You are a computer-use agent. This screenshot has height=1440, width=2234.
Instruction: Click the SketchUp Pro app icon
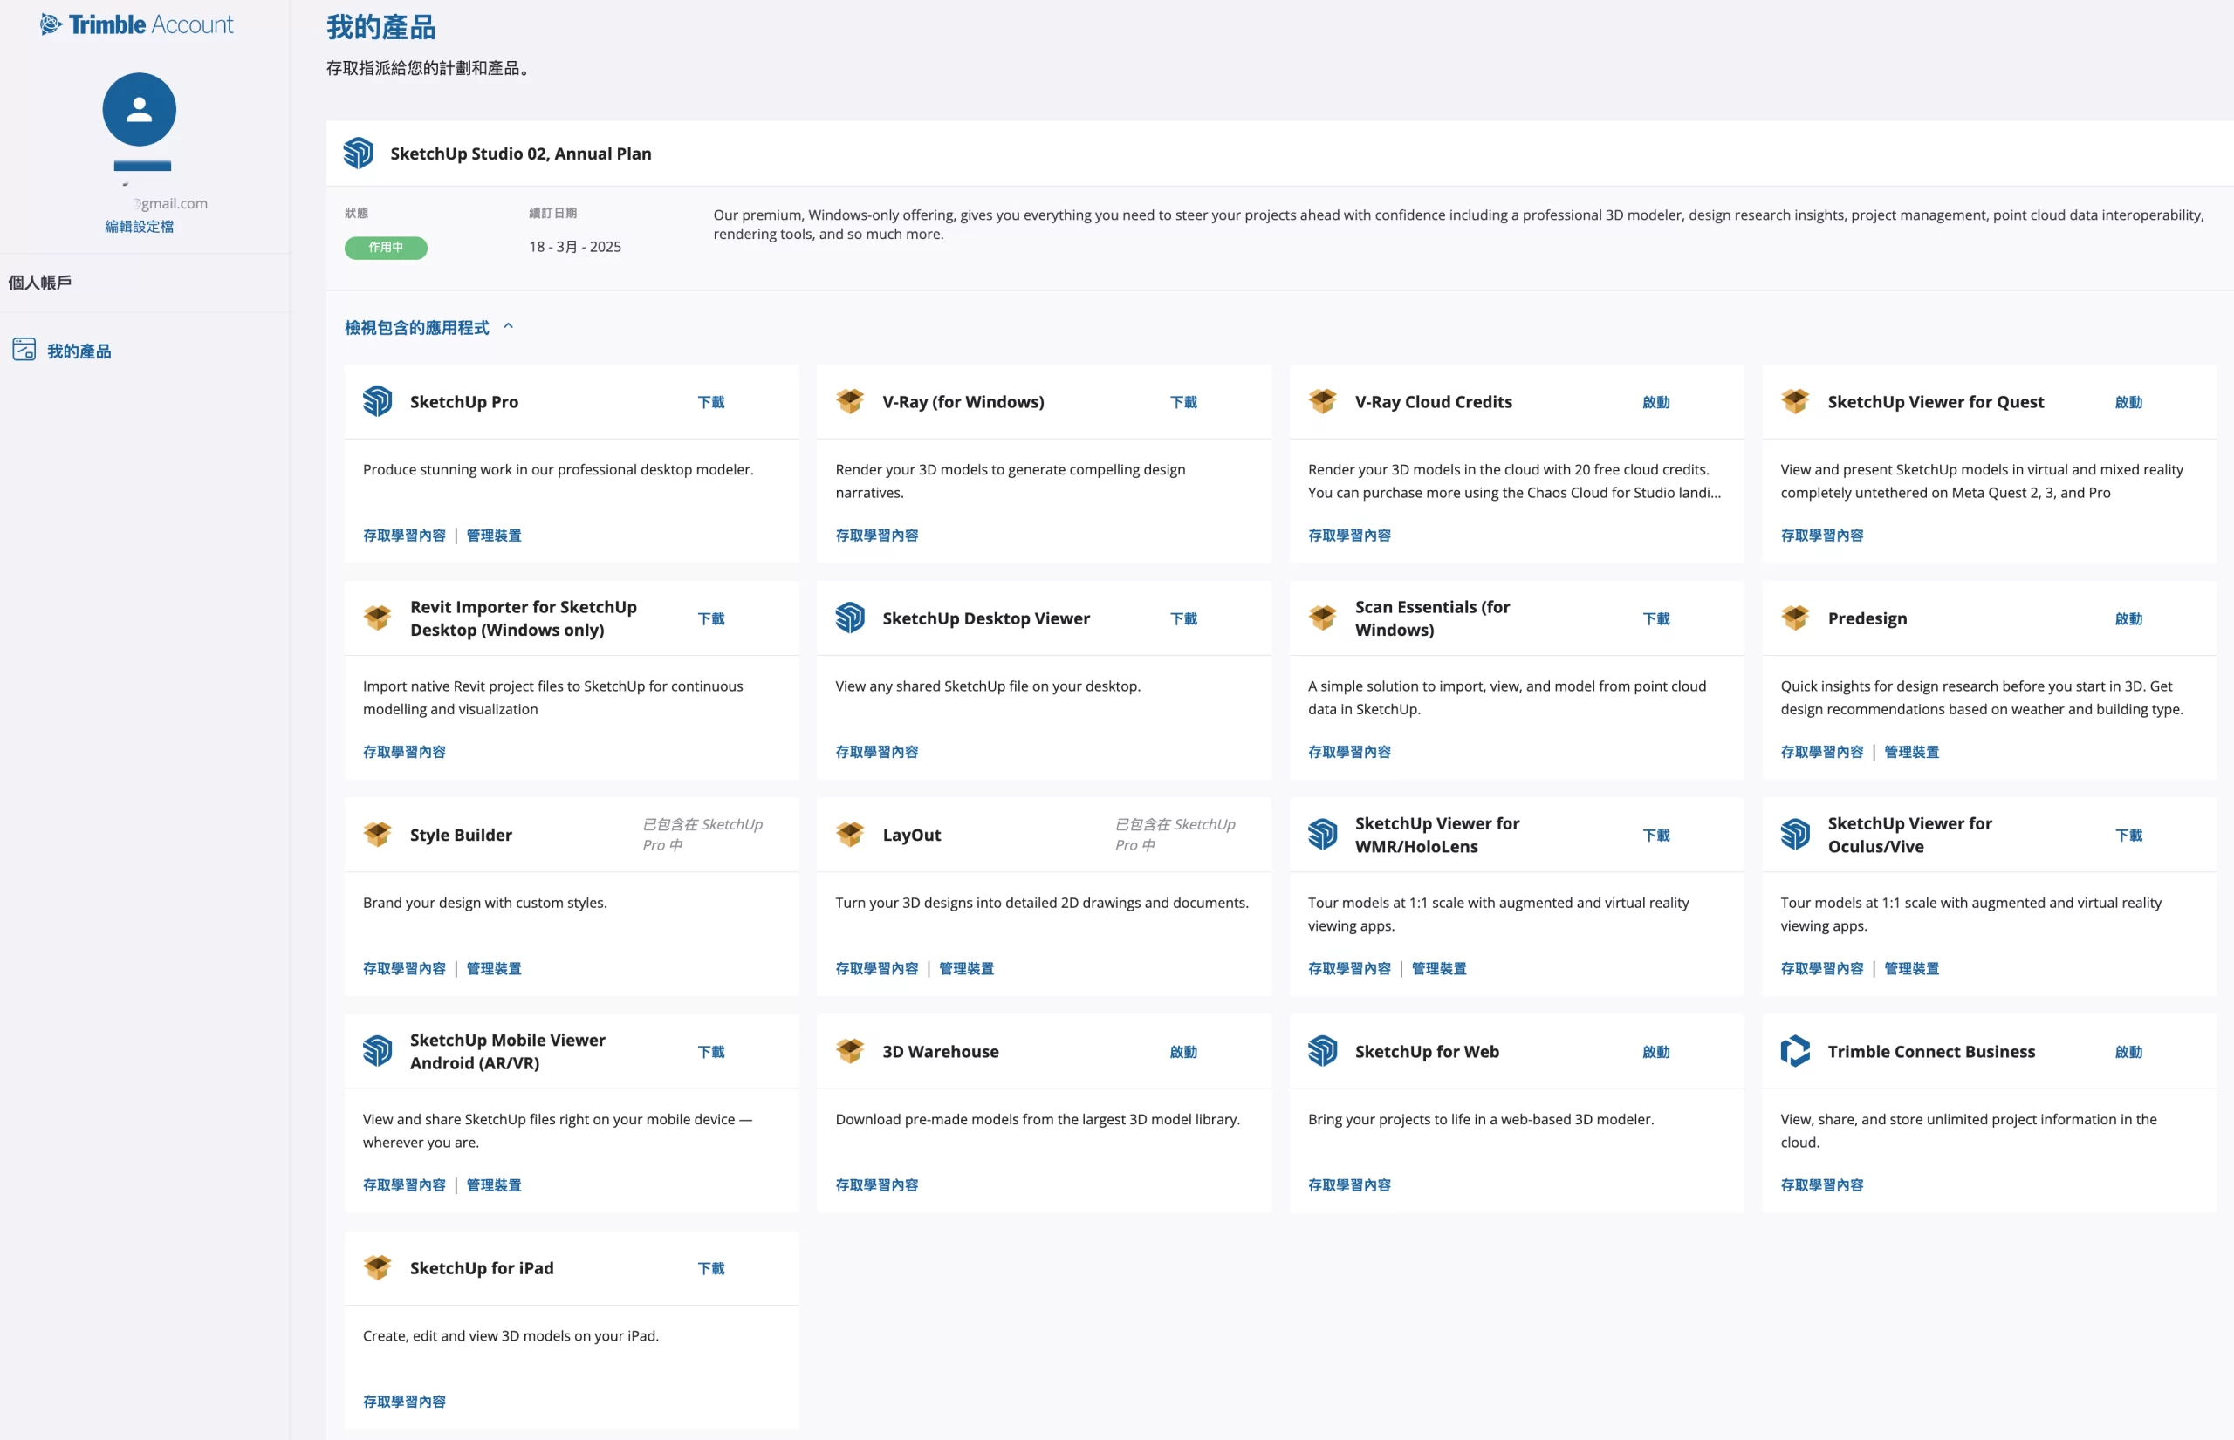point(378,401)
